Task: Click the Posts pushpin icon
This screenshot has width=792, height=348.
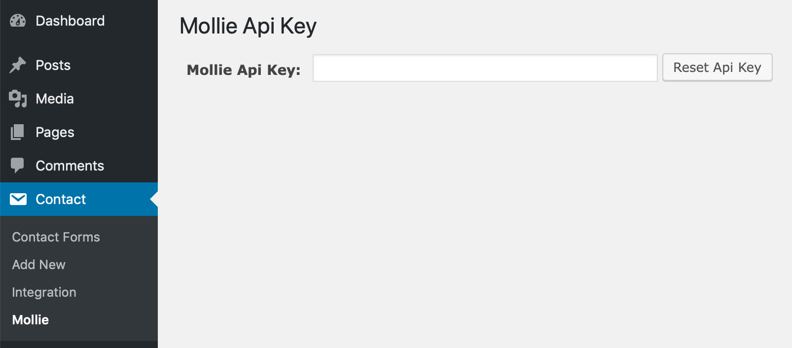Action: [x=18, y=65]
